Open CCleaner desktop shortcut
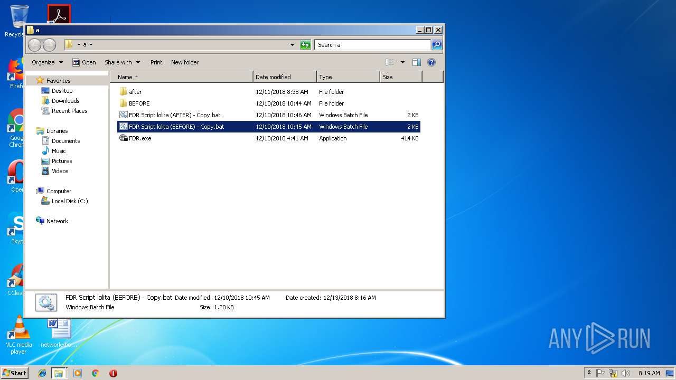The image size is (676, 380). [16, 280]
